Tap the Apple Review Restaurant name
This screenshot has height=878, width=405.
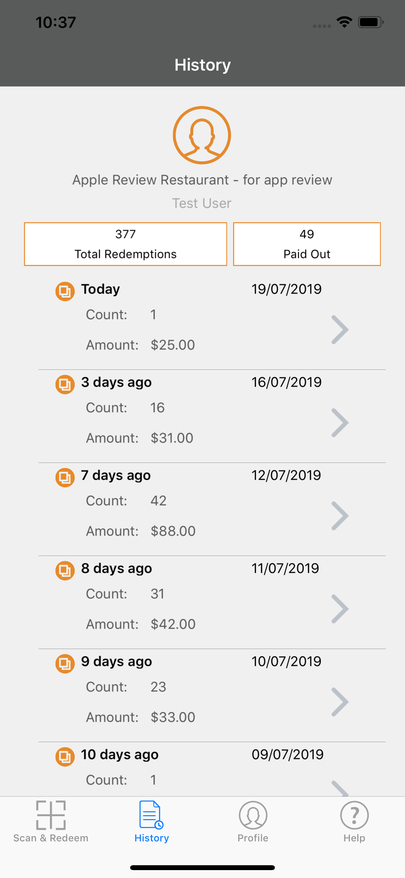202,180
